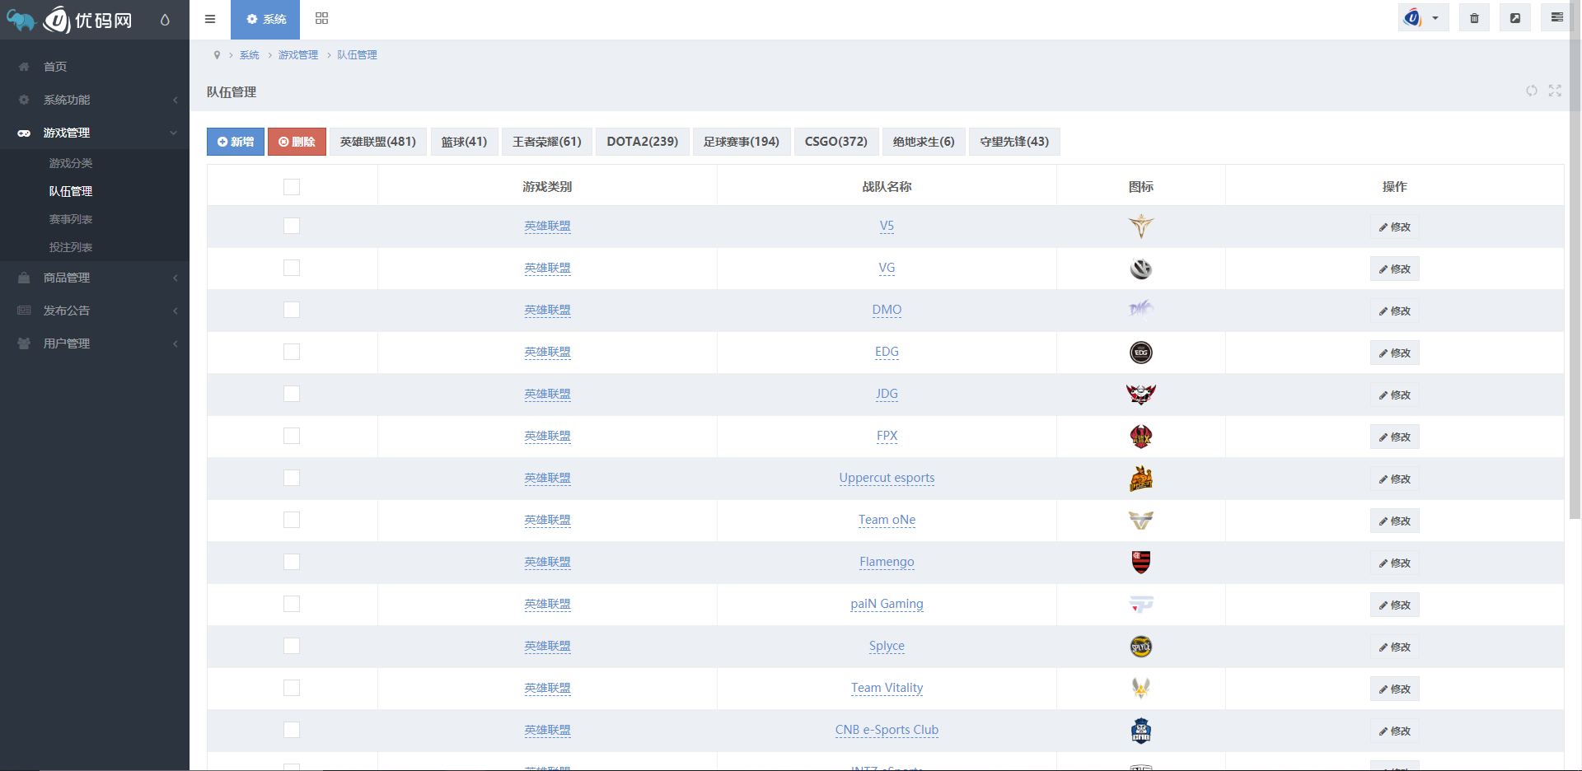1582x771 pixels.
Task: Expand the 发布公告 sidebar menu
Action: click(x=95, y=311)
